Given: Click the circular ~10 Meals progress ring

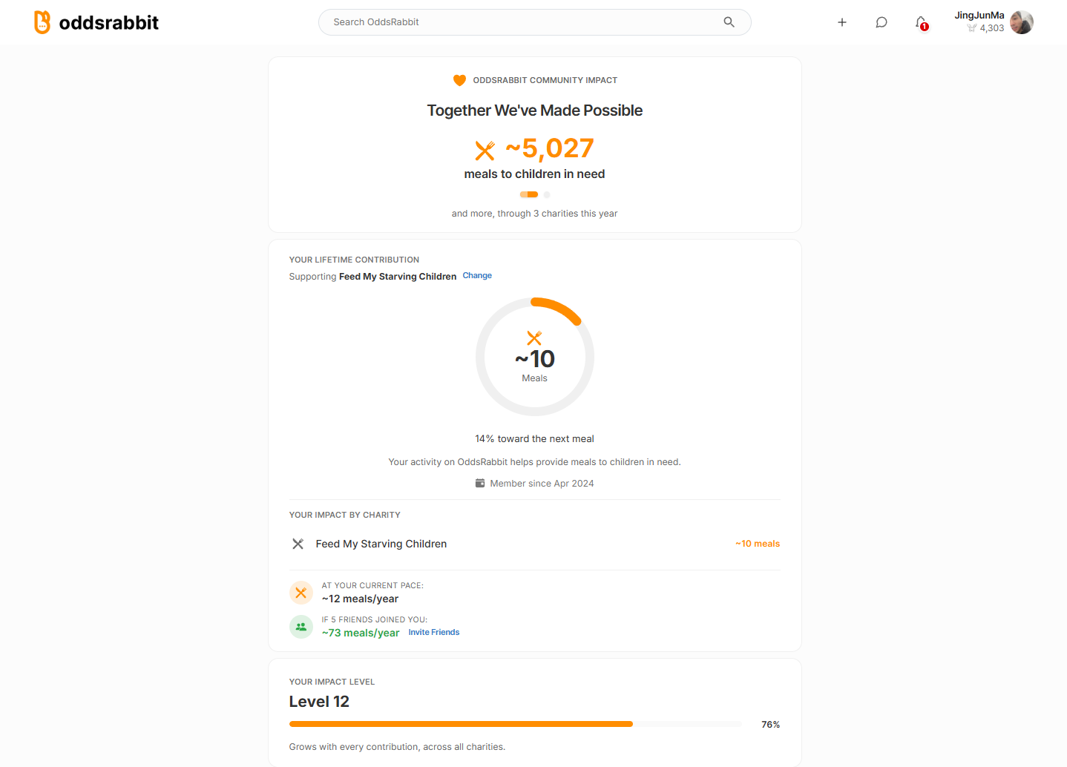Looking at the screenshot, I should [535, 357].
